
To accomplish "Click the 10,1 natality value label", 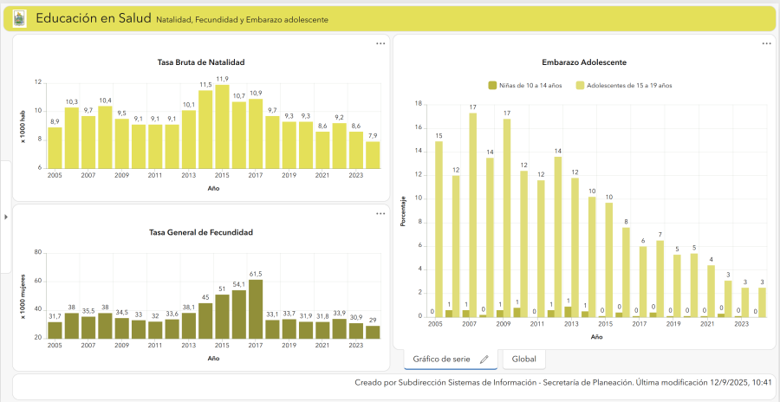I will coord(189,105).
